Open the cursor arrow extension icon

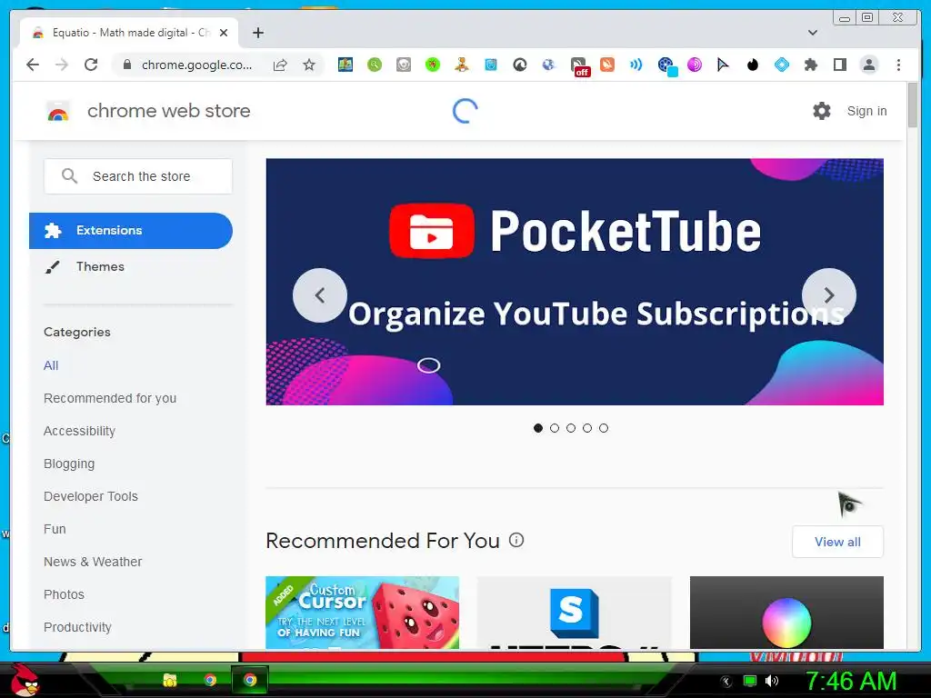pyautogui.click(x=723, y=65)
